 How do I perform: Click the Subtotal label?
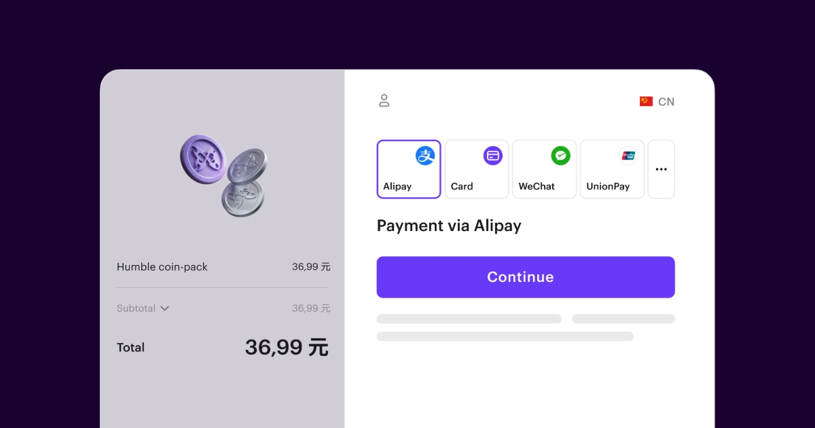[x=136, y=308]
